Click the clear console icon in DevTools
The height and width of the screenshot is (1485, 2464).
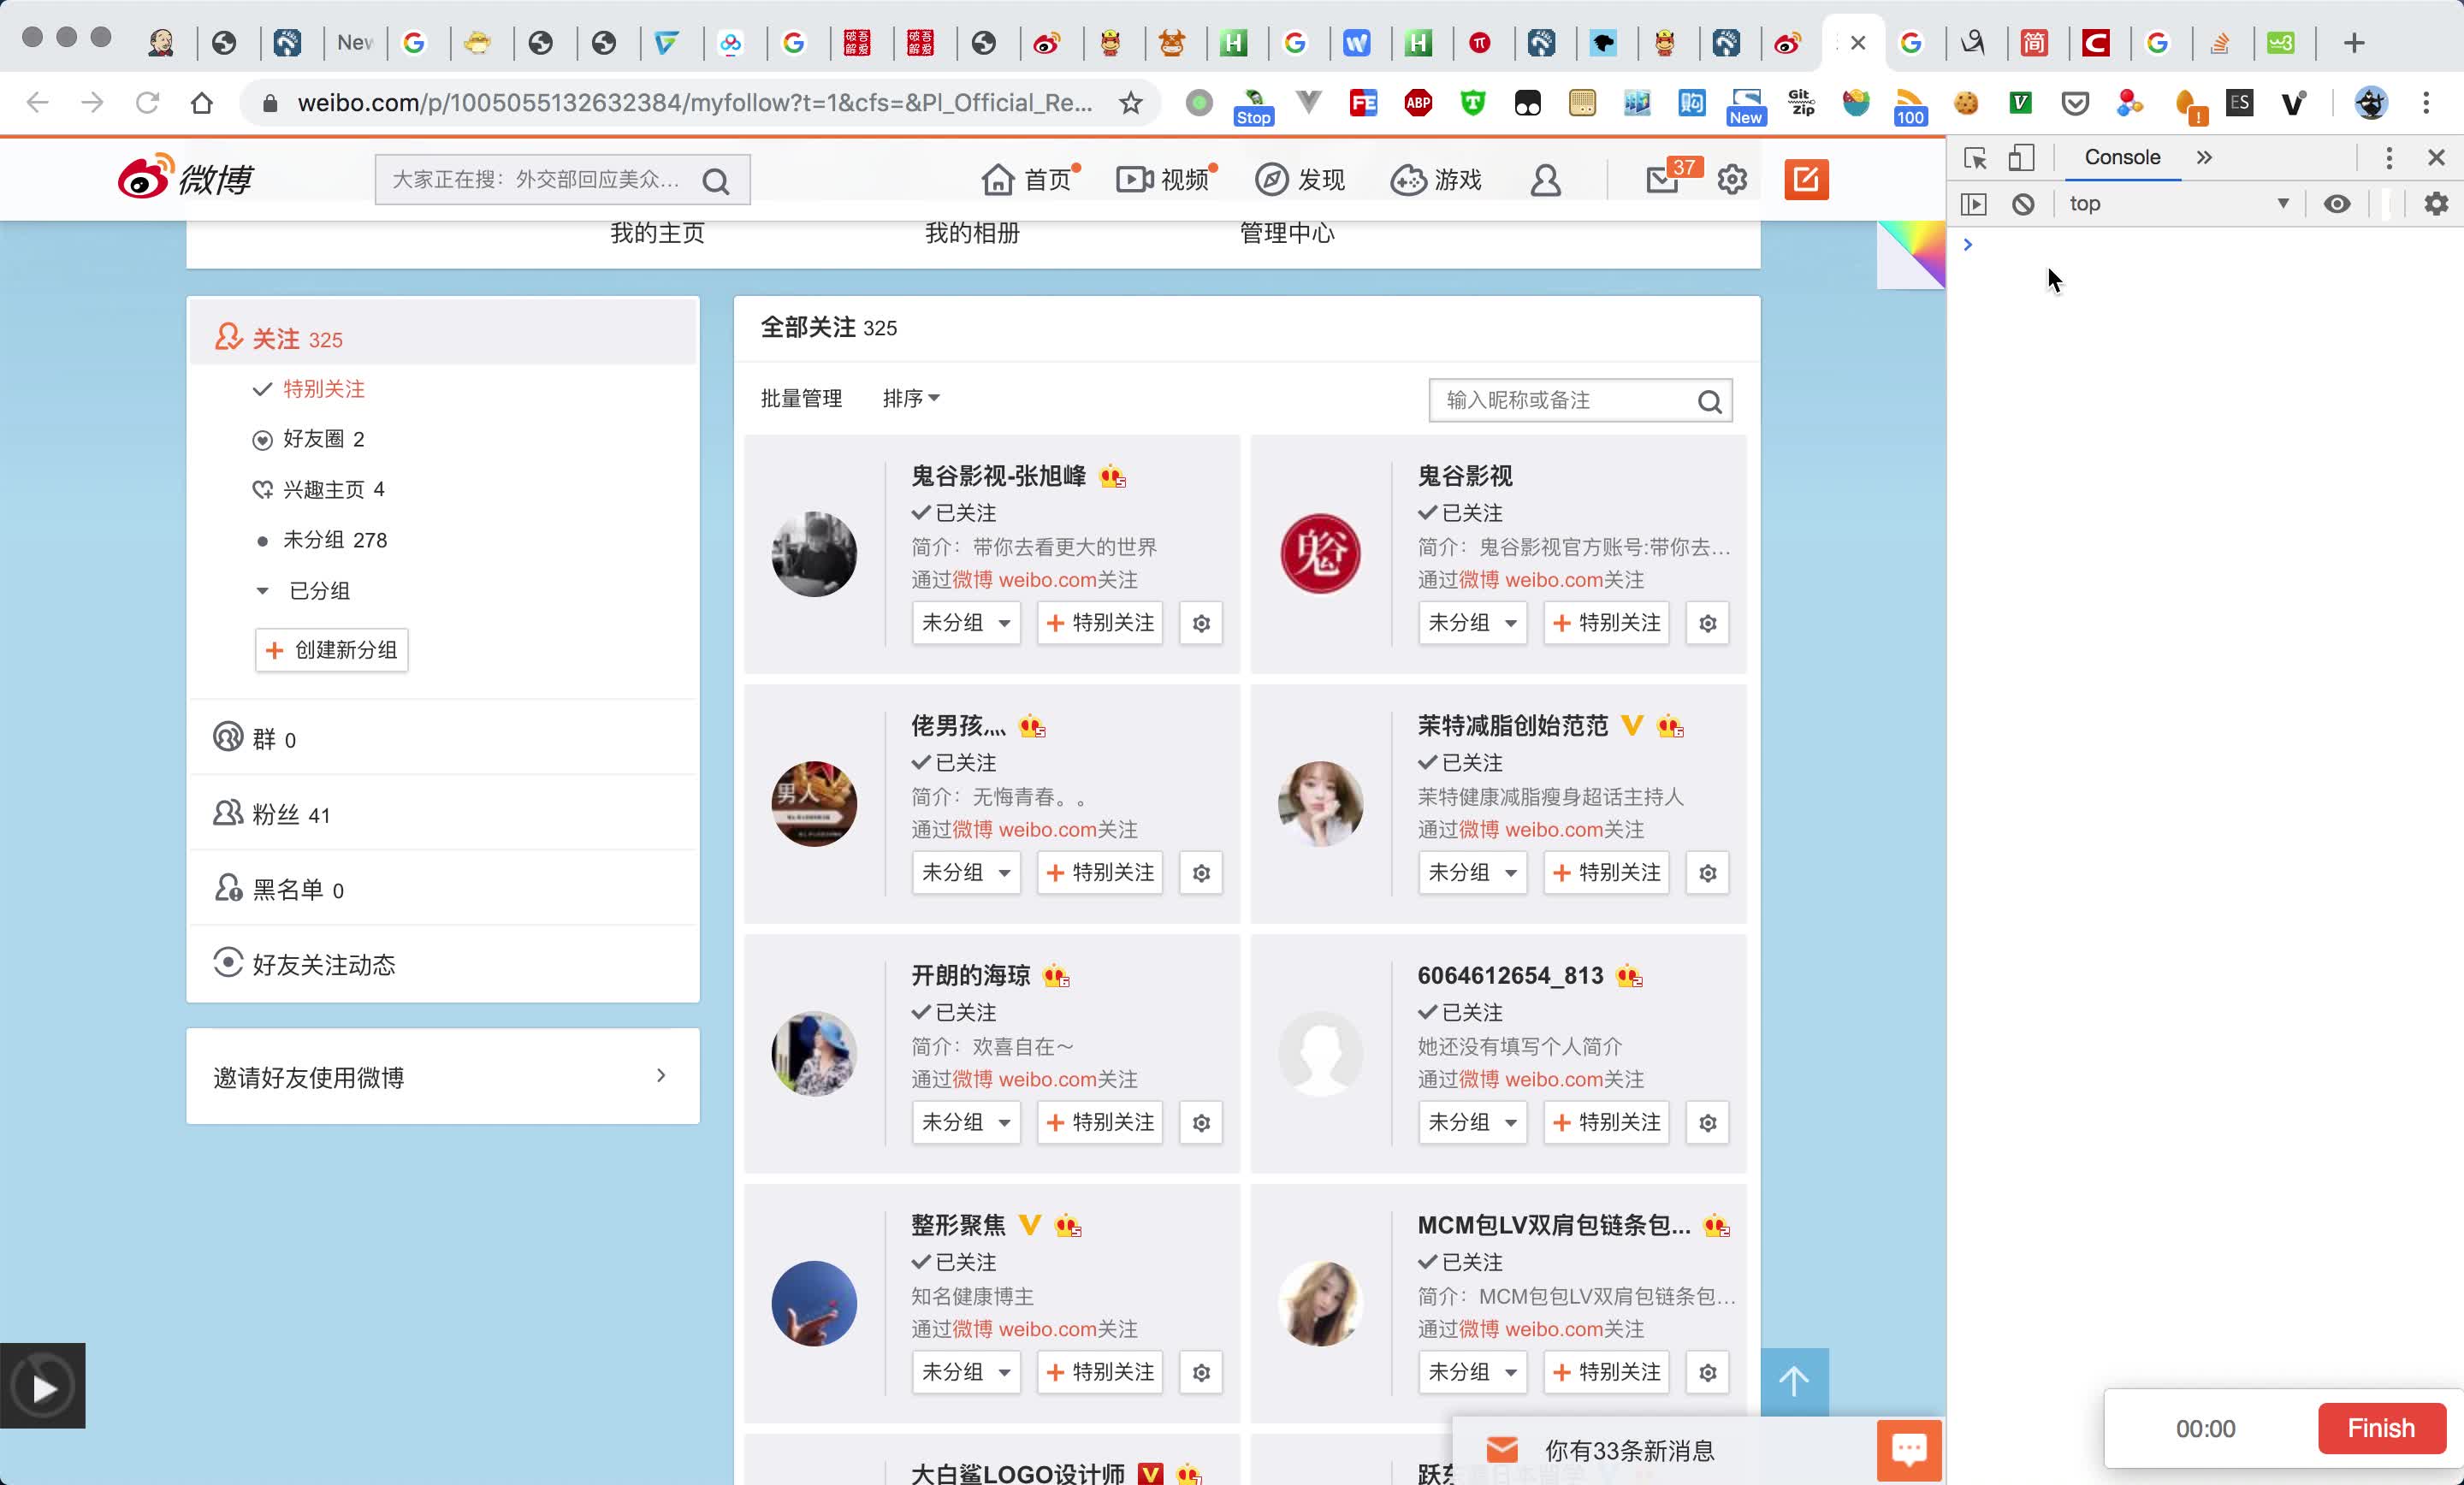[x=2023, y=204]
